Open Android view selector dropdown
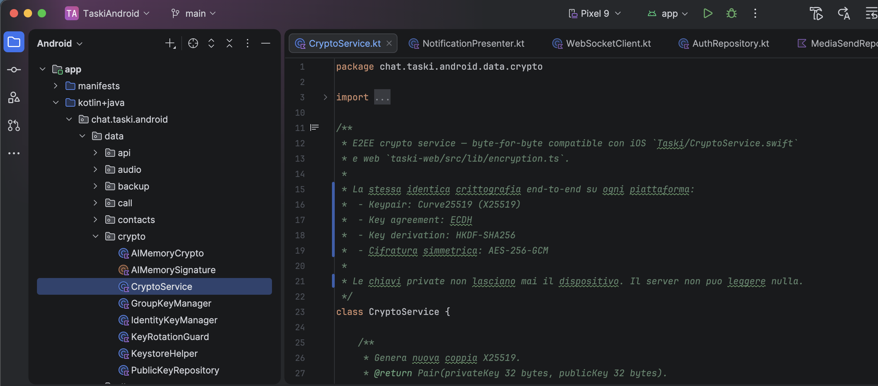878x386 pixels. [60, 44]
